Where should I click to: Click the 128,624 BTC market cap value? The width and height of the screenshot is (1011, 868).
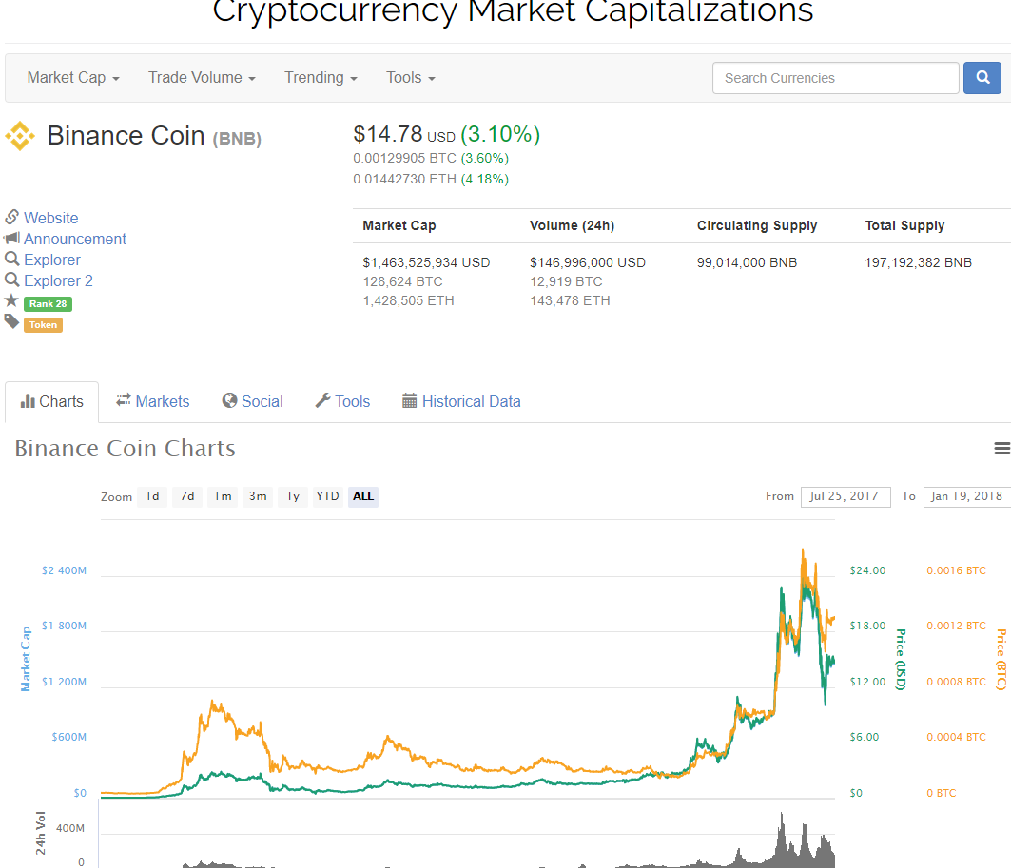tap(402, 281)
